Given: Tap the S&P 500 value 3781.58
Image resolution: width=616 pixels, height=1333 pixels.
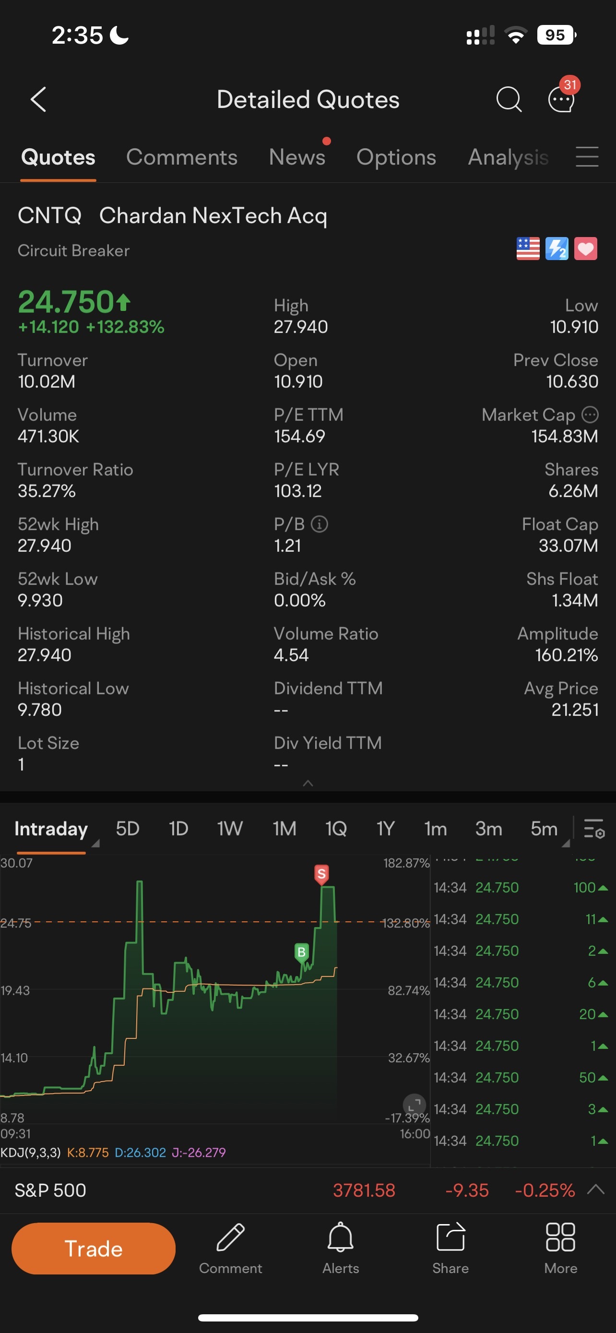Looking at the screenshot, I should [364, 1190].
